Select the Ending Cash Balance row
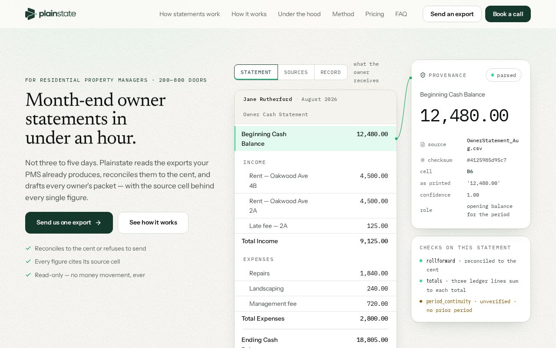This screenshot has height=348, width=556. (x=315, y=340)
